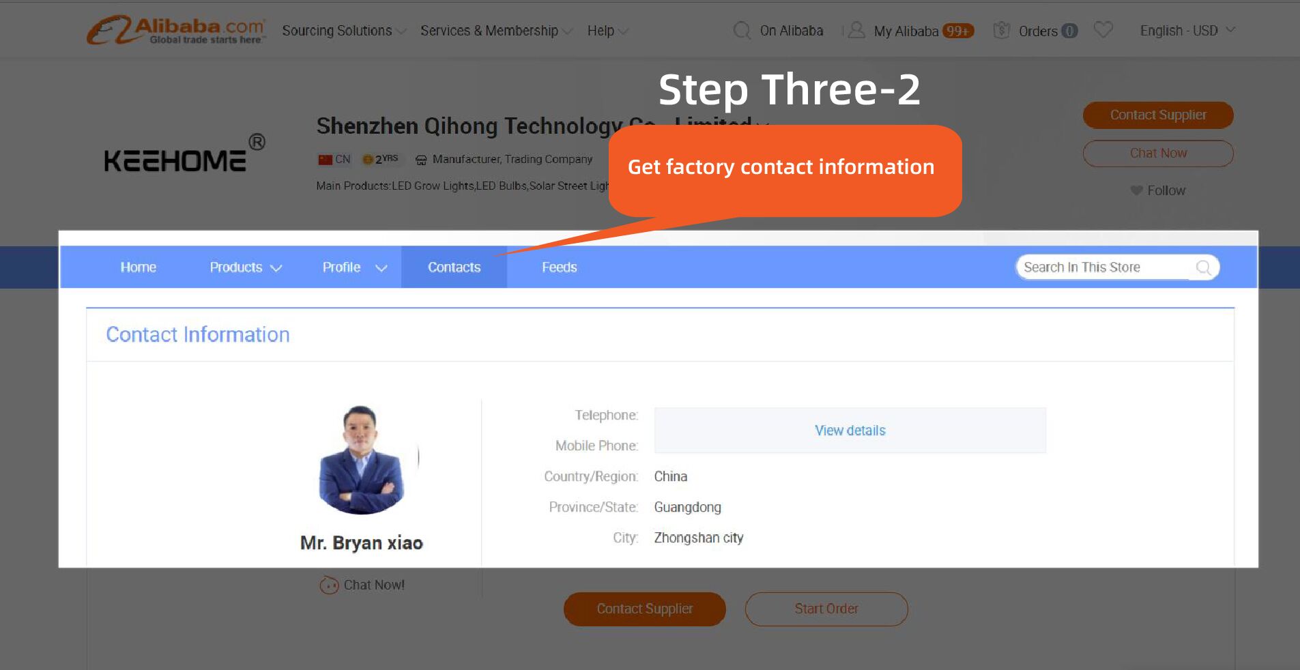The height and width of the screenshot is (670, 1300).
Task: Click the My Alibaba user icon
Action: (856, 31)
